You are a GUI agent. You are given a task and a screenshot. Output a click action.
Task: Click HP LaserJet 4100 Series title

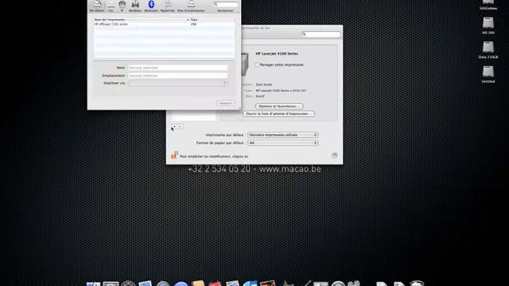277,54
